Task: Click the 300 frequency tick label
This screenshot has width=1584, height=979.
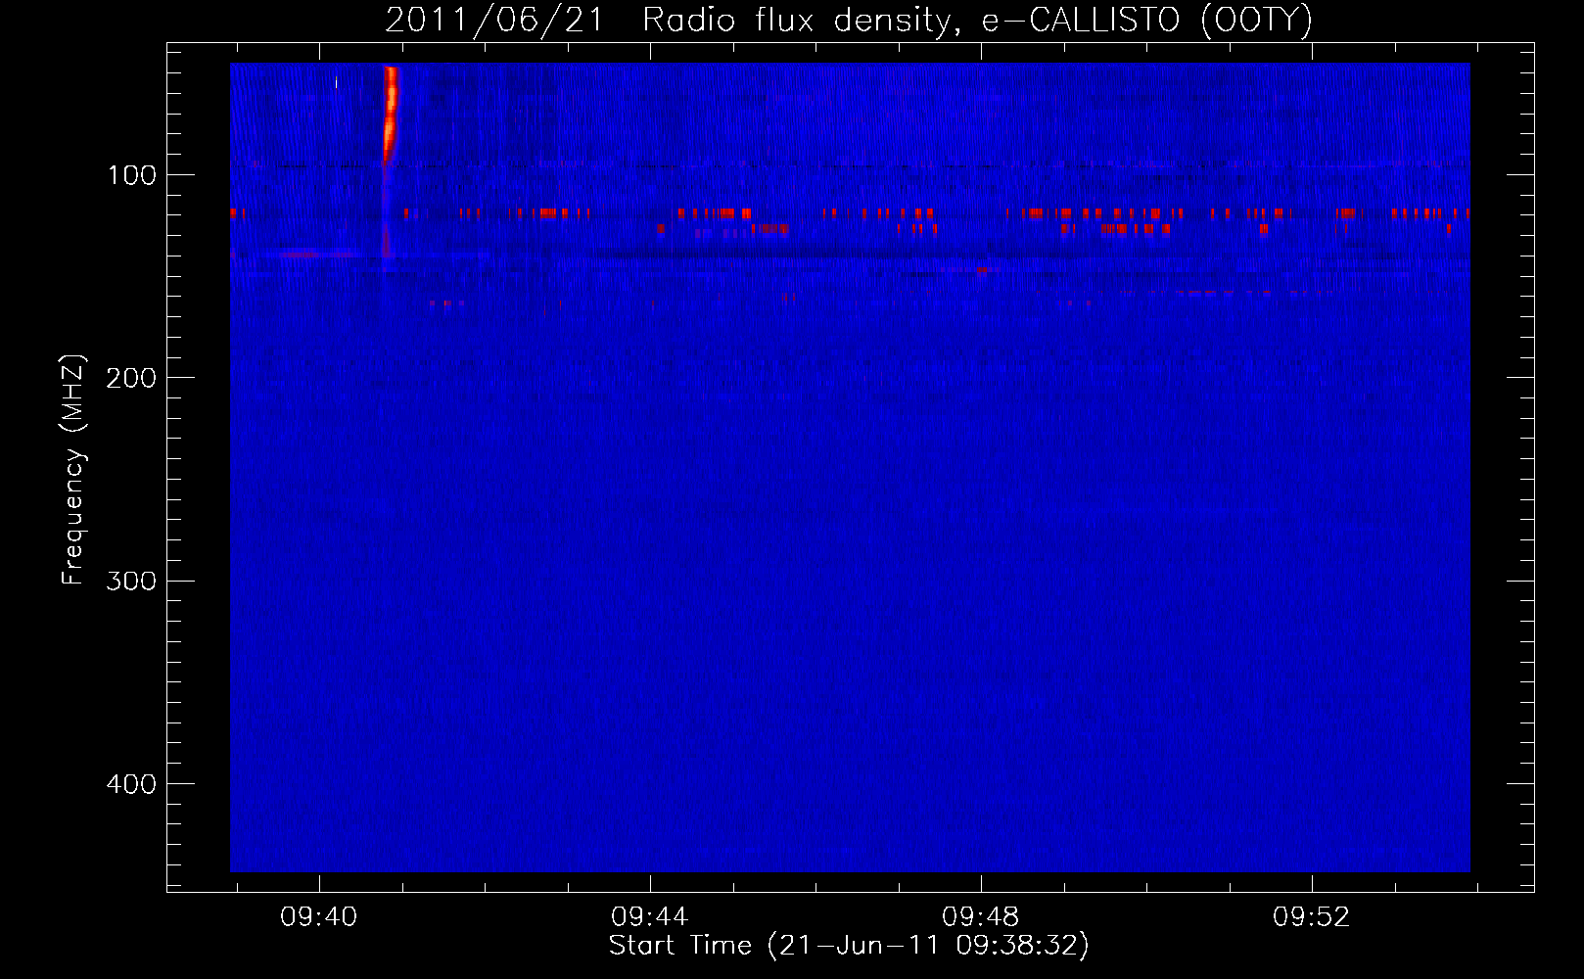Action: 131,581
